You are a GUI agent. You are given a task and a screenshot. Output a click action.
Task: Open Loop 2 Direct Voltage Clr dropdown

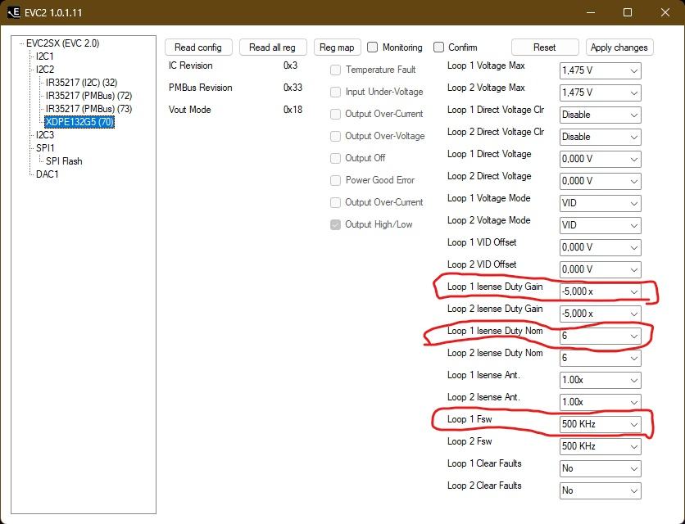click(601, 137)
